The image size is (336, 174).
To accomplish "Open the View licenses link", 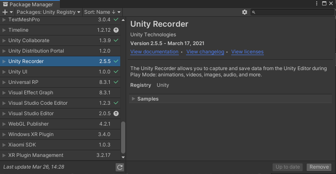I will [x=247, y=52].
